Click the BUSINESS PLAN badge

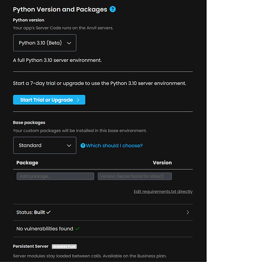click(x=64, y=246)
